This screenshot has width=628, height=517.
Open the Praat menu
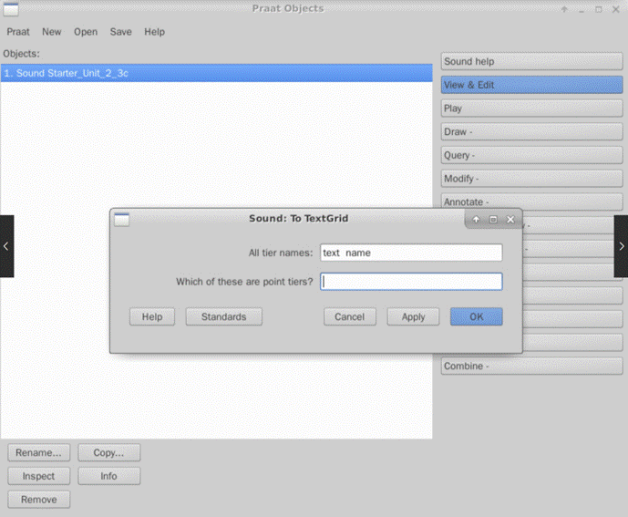coord(18,32)
